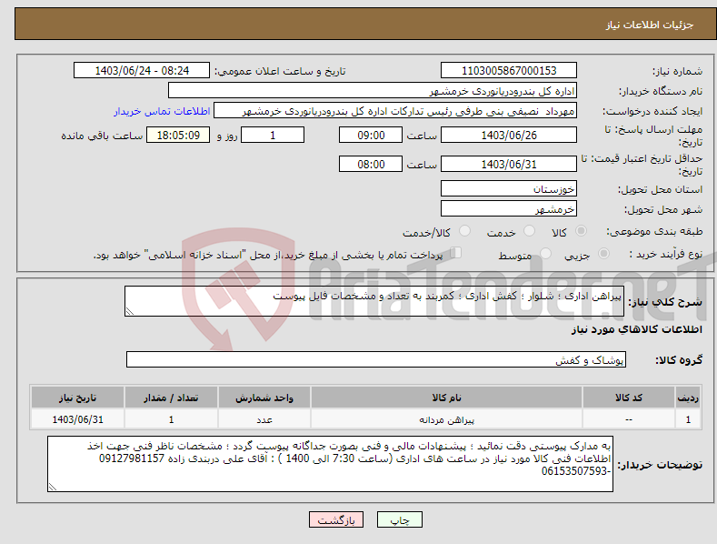Click remaining time field 18:05:09
Viewport: 717px width, 544px height.
tap(178, 135)
